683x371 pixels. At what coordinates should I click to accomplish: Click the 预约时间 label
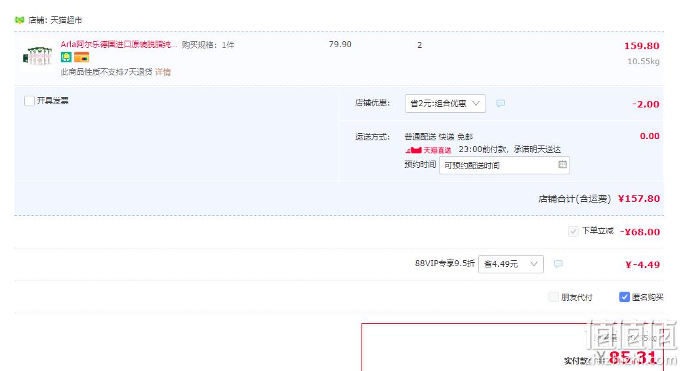point(420,165)
